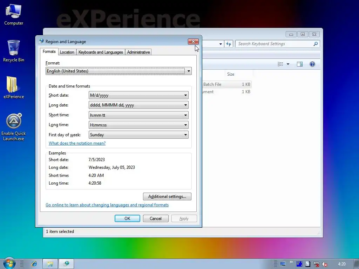Select the eXPerience folder on desktop
This screenshot has height=269, width=359.
click(14, 88)
